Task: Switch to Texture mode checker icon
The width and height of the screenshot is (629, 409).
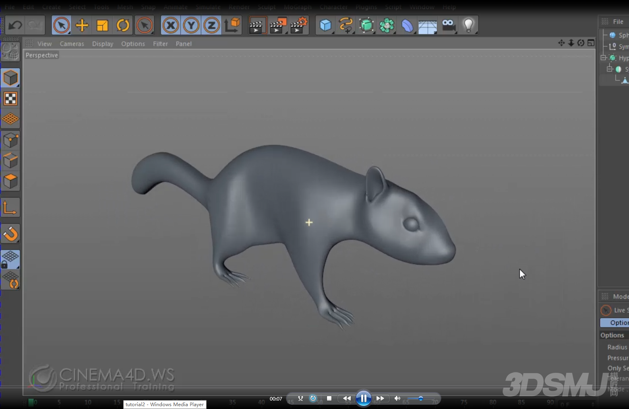Action: (x=10, y=99)
